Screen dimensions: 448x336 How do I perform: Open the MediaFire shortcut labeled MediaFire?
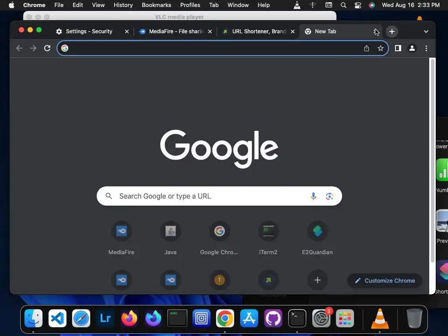coord(122,238)
